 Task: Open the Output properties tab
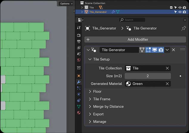[79, 41]
